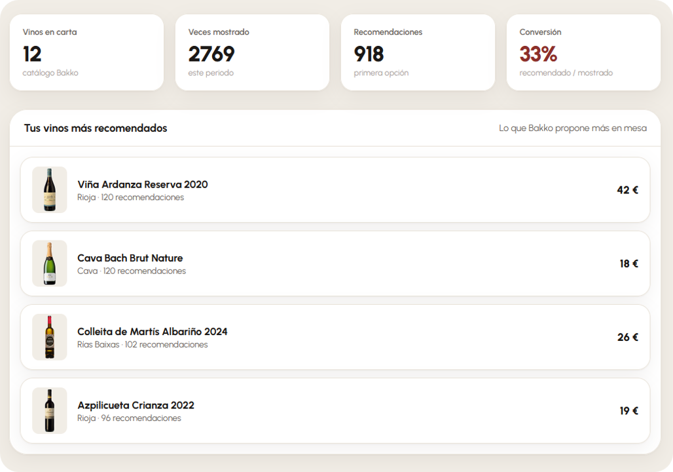The width and height of the screenshot is (673, 472).
Task: Select the Colleita de Martís Albariño 2024 name
Action: pyautogui.click(x=153, y=332)
